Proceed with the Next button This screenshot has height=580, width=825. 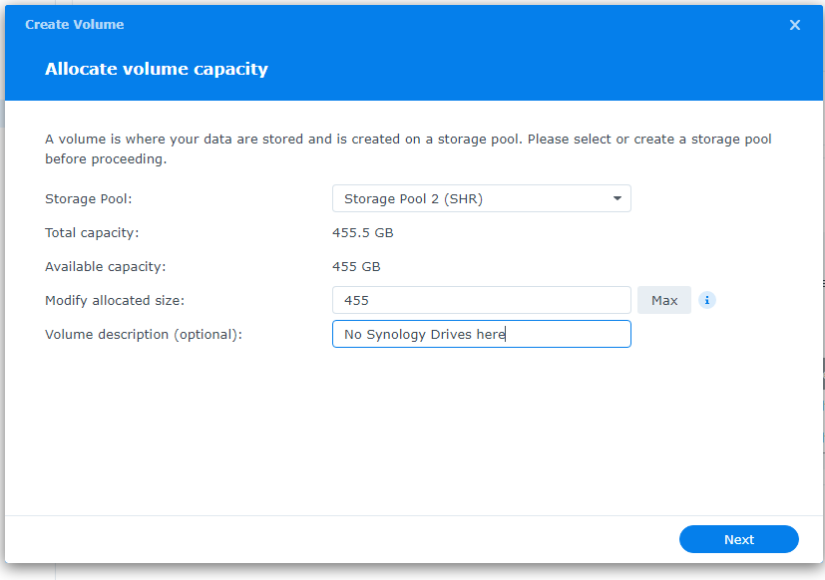tap(739, 539)
